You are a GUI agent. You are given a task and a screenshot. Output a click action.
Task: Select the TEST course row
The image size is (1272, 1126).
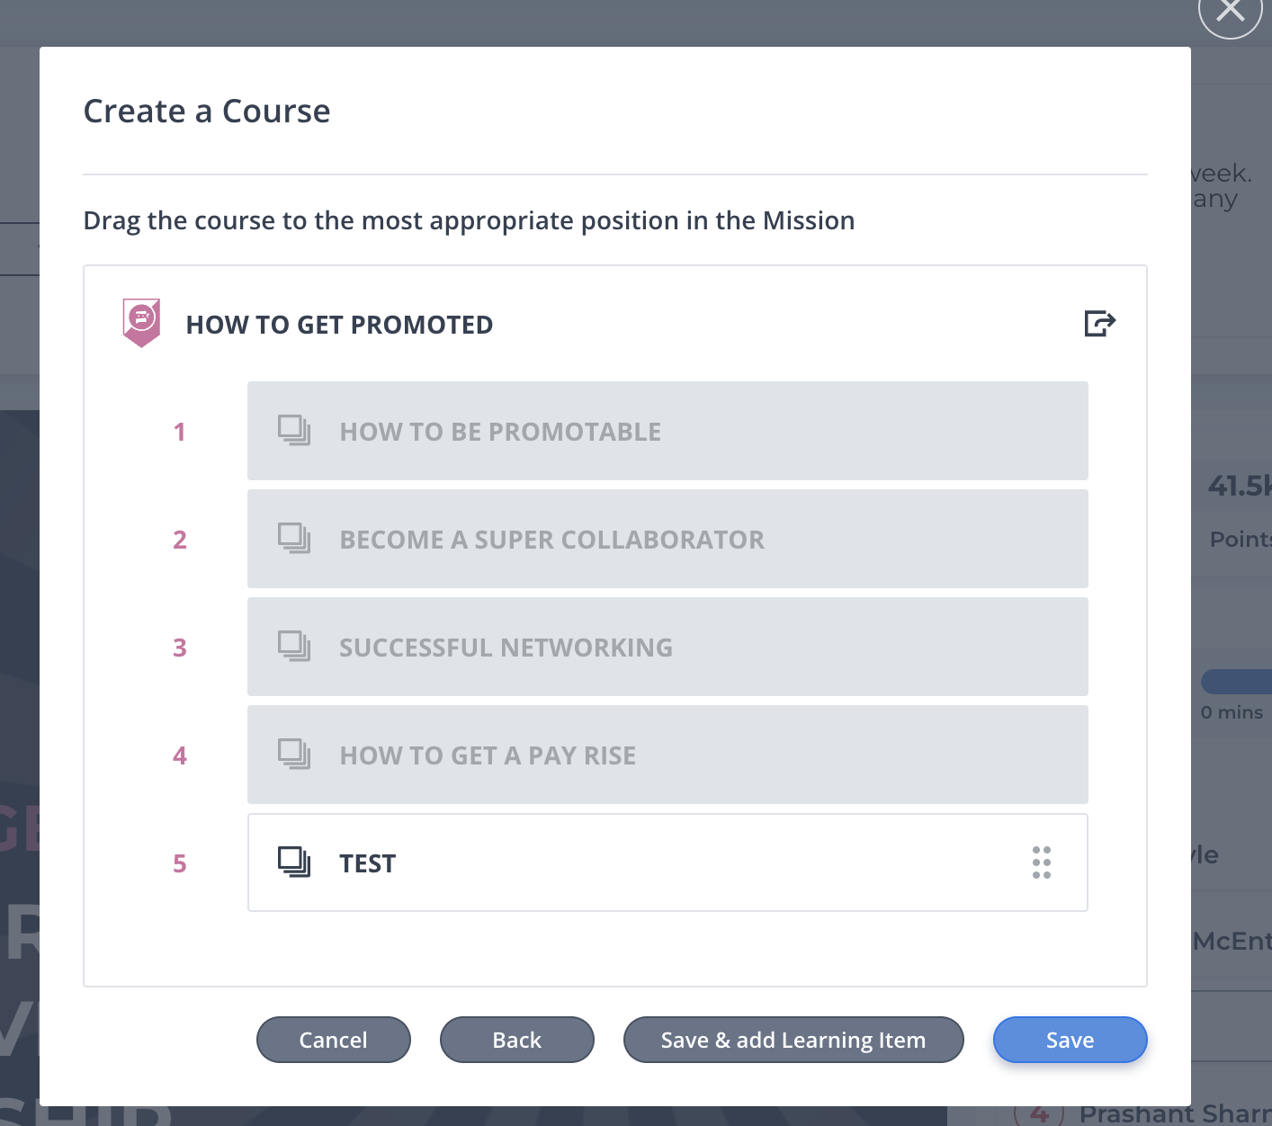[667, 862]
